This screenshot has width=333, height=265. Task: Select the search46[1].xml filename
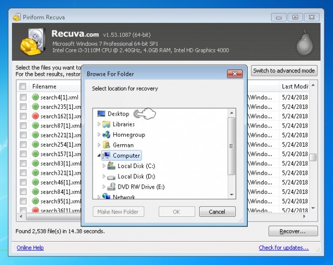(x=61, y=182)
